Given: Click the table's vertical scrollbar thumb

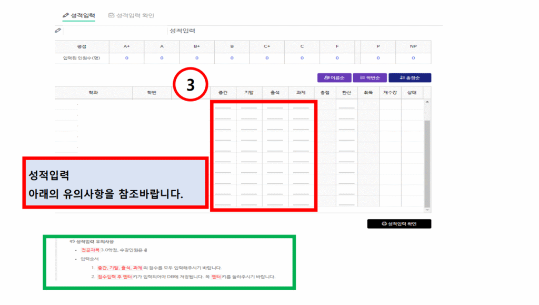Looking at the screenshot, I should coord(427,163).
